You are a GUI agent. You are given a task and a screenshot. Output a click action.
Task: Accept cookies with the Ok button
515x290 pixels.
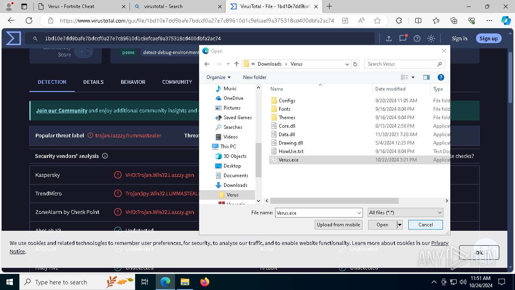(479, 253)
